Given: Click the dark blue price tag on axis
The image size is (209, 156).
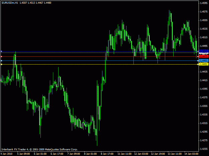Looking at the screenshot, I should (x=204, y=51).
